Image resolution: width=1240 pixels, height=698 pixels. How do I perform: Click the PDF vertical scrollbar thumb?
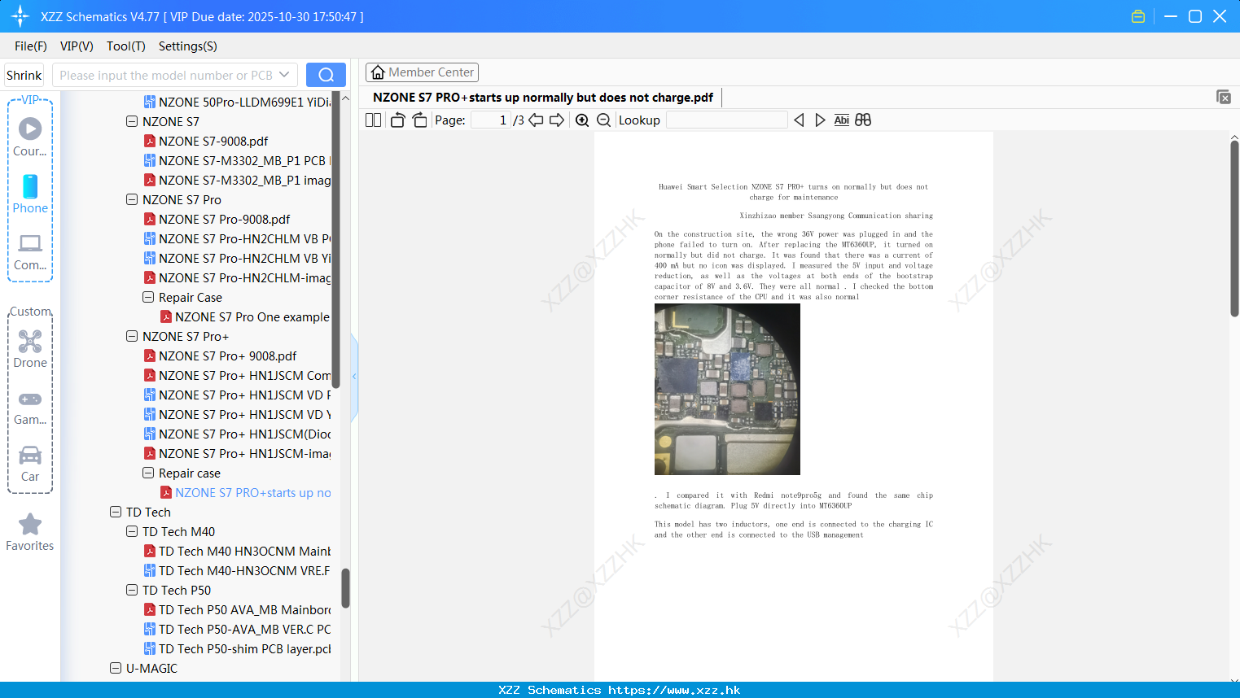tap(1234, 228)
